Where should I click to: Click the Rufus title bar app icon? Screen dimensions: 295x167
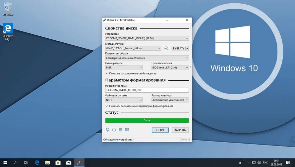tap(105, 20)
